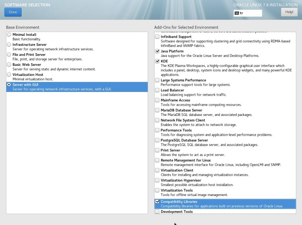Image resolution: width=302 pixels, height=225 pixels.
Task: Tick the Virtualization Hypervisor checkbox
Action: click(x=157, y=180)
